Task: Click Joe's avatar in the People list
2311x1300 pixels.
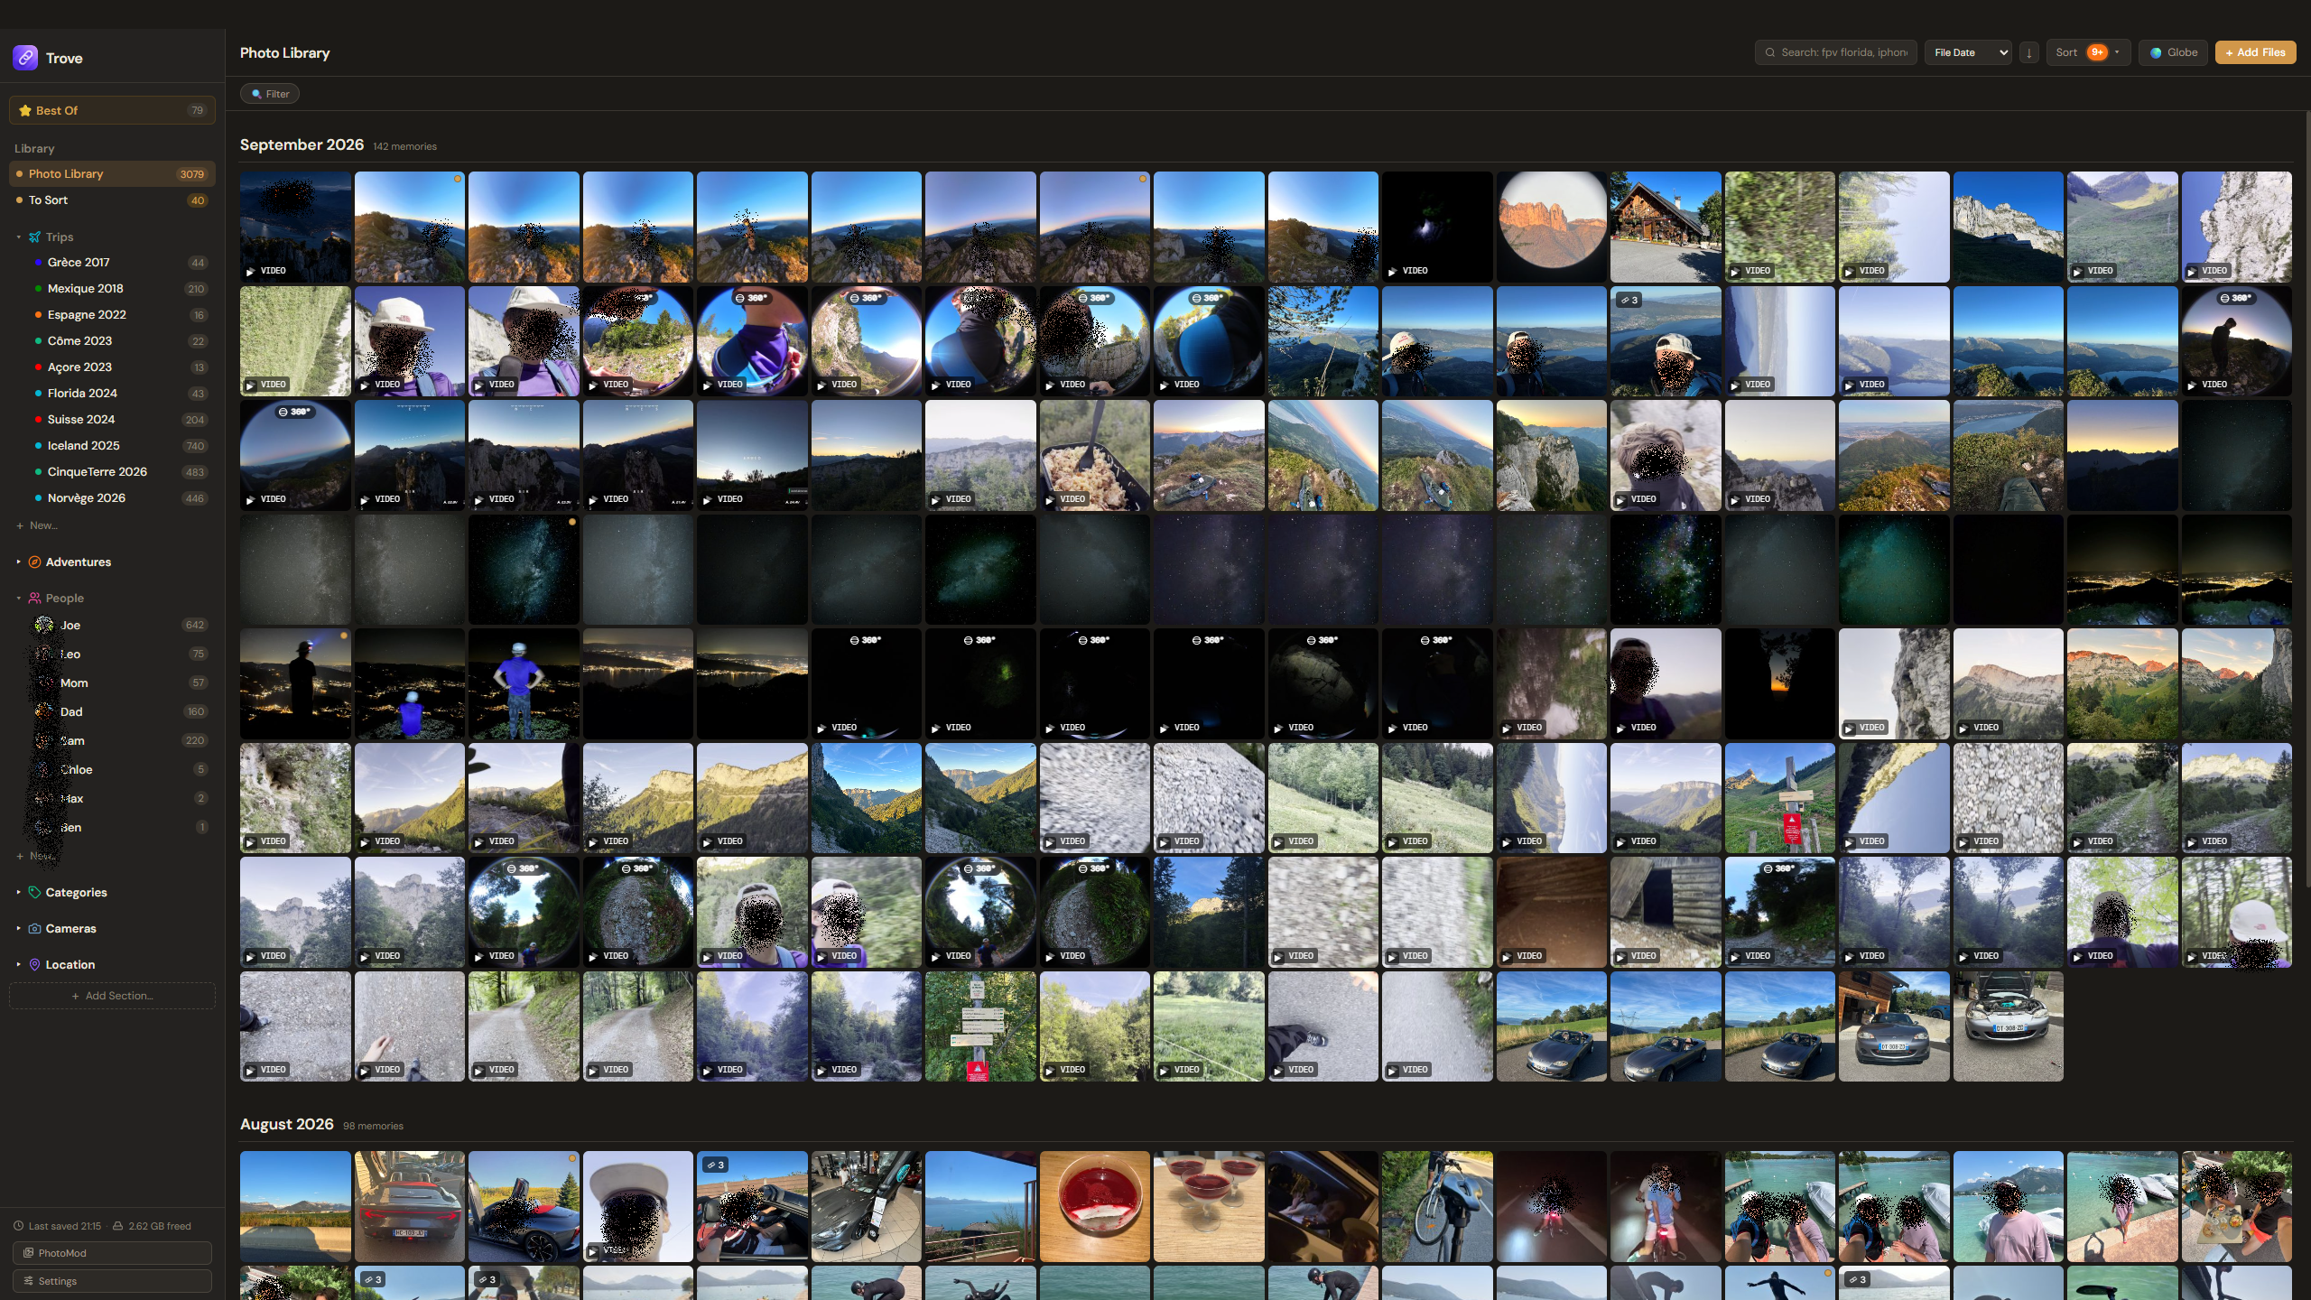Action: coord(43,625)
